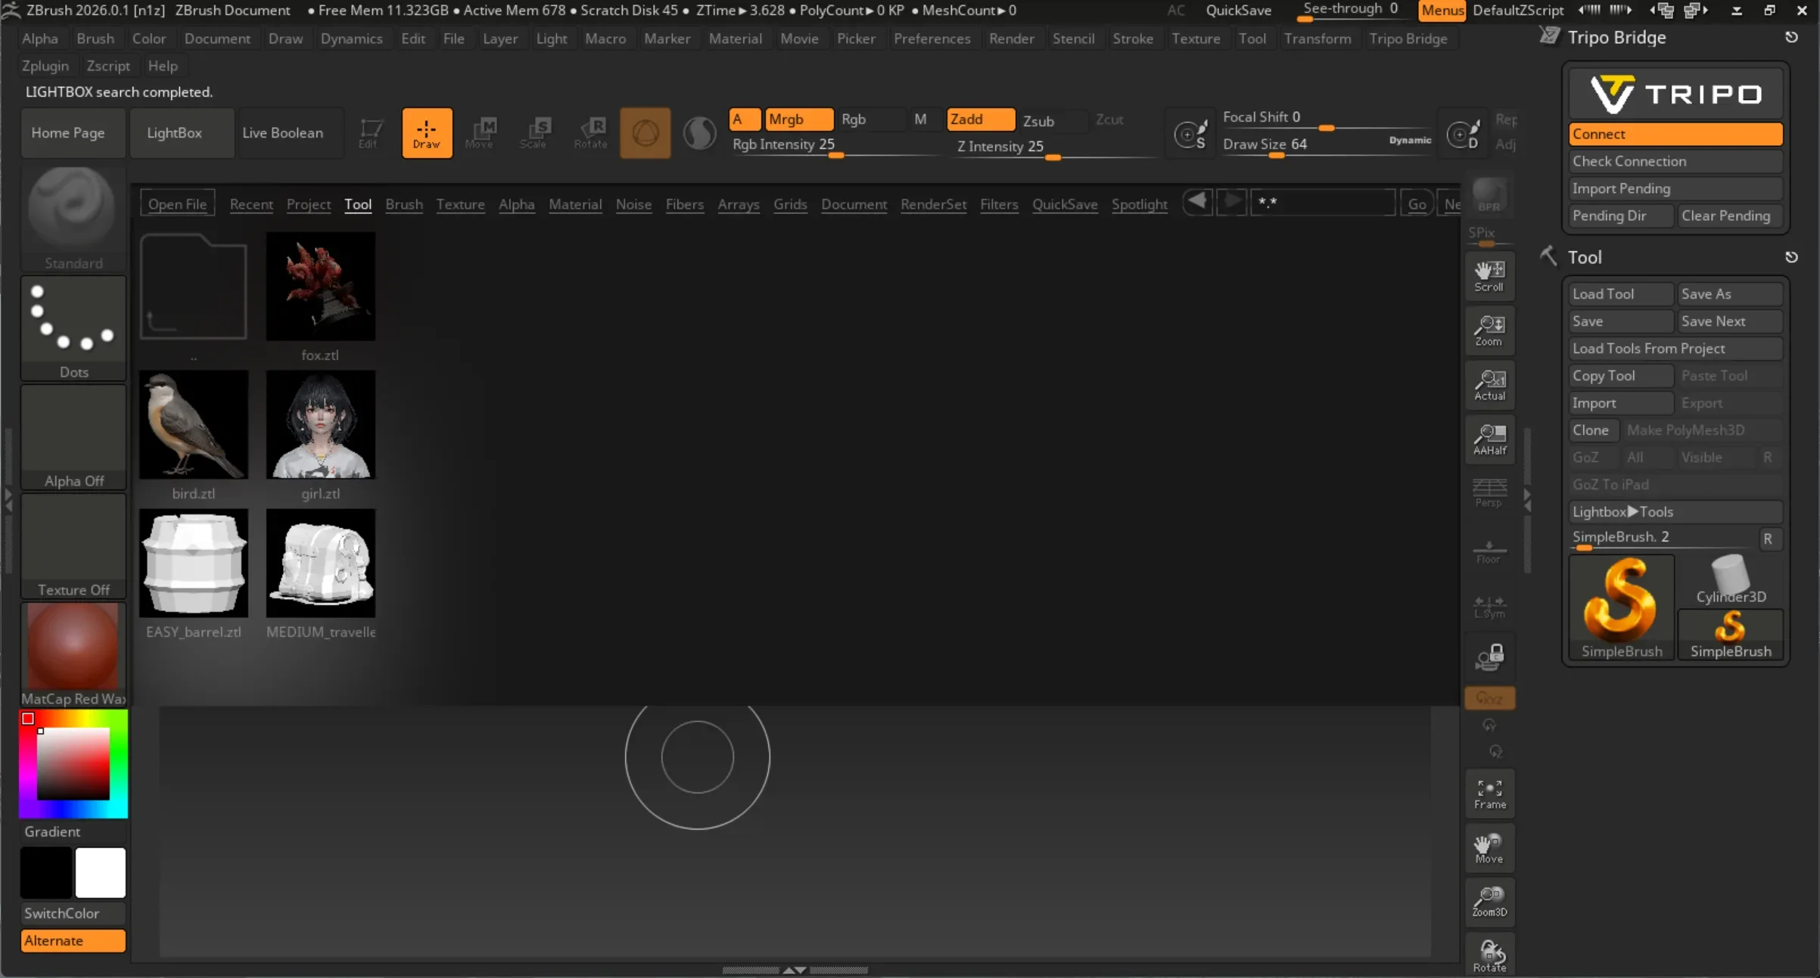The height and width of the screenshot is (978, 1820).
Task: Toggle Live Boolean mode
Action: 290,133
